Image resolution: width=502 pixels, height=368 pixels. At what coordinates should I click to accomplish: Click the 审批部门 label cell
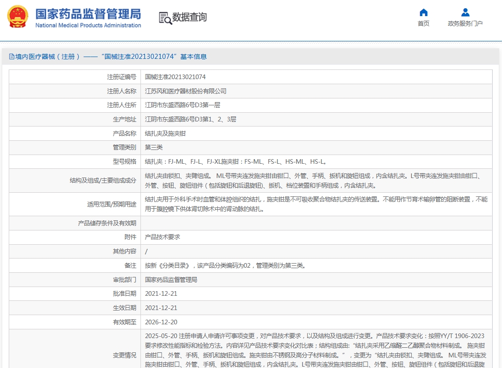click(x=75, y=280)
